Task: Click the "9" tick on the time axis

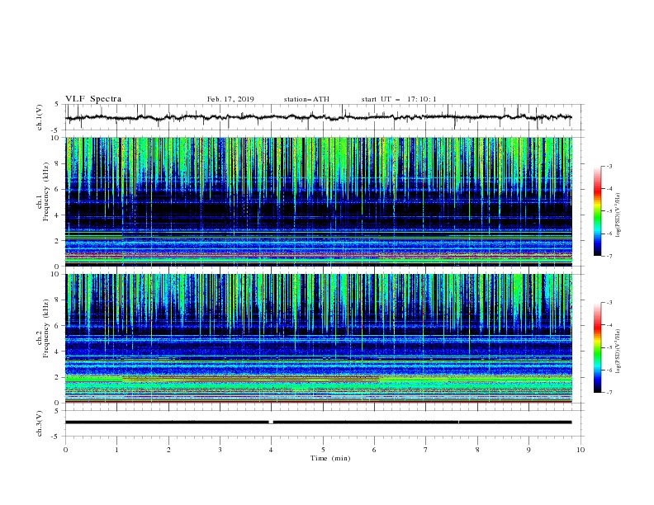Action: [528, 450]
